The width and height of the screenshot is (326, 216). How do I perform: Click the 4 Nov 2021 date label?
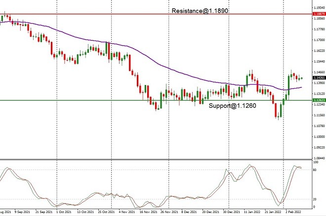pyautogui.click(x=127, y=212)
